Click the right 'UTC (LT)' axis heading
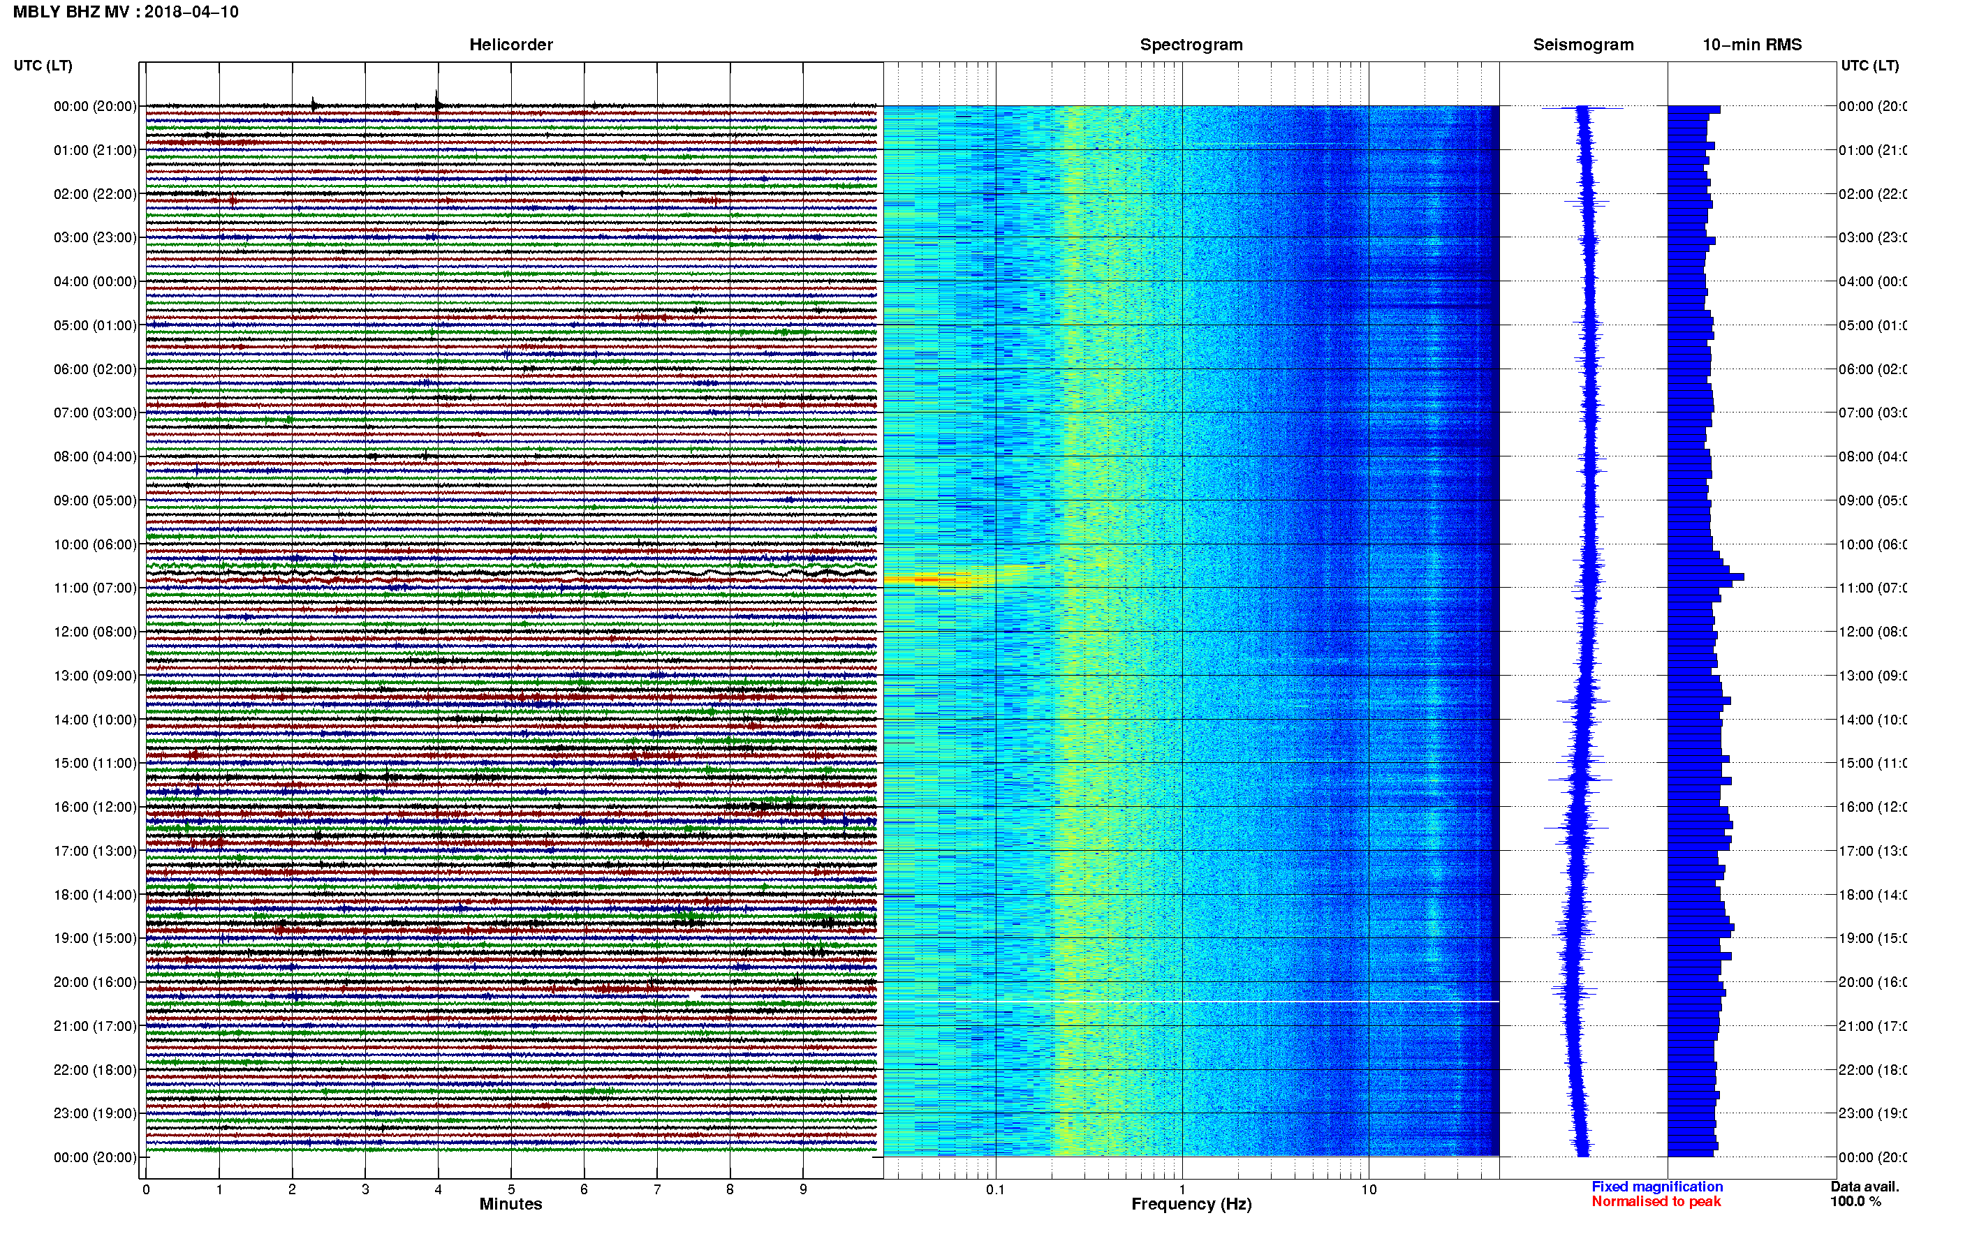The image size is (1986, 1241). (1869, 66)
